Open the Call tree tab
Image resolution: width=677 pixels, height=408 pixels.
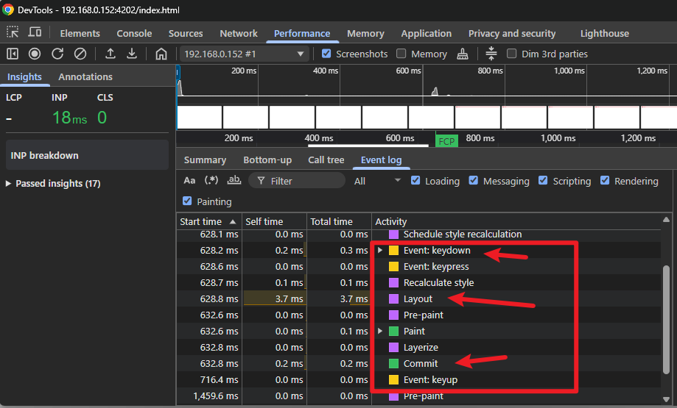(326, 160)
